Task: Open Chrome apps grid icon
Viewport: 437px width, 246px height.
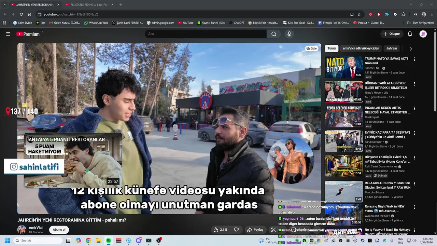Action: pos(4,23)
